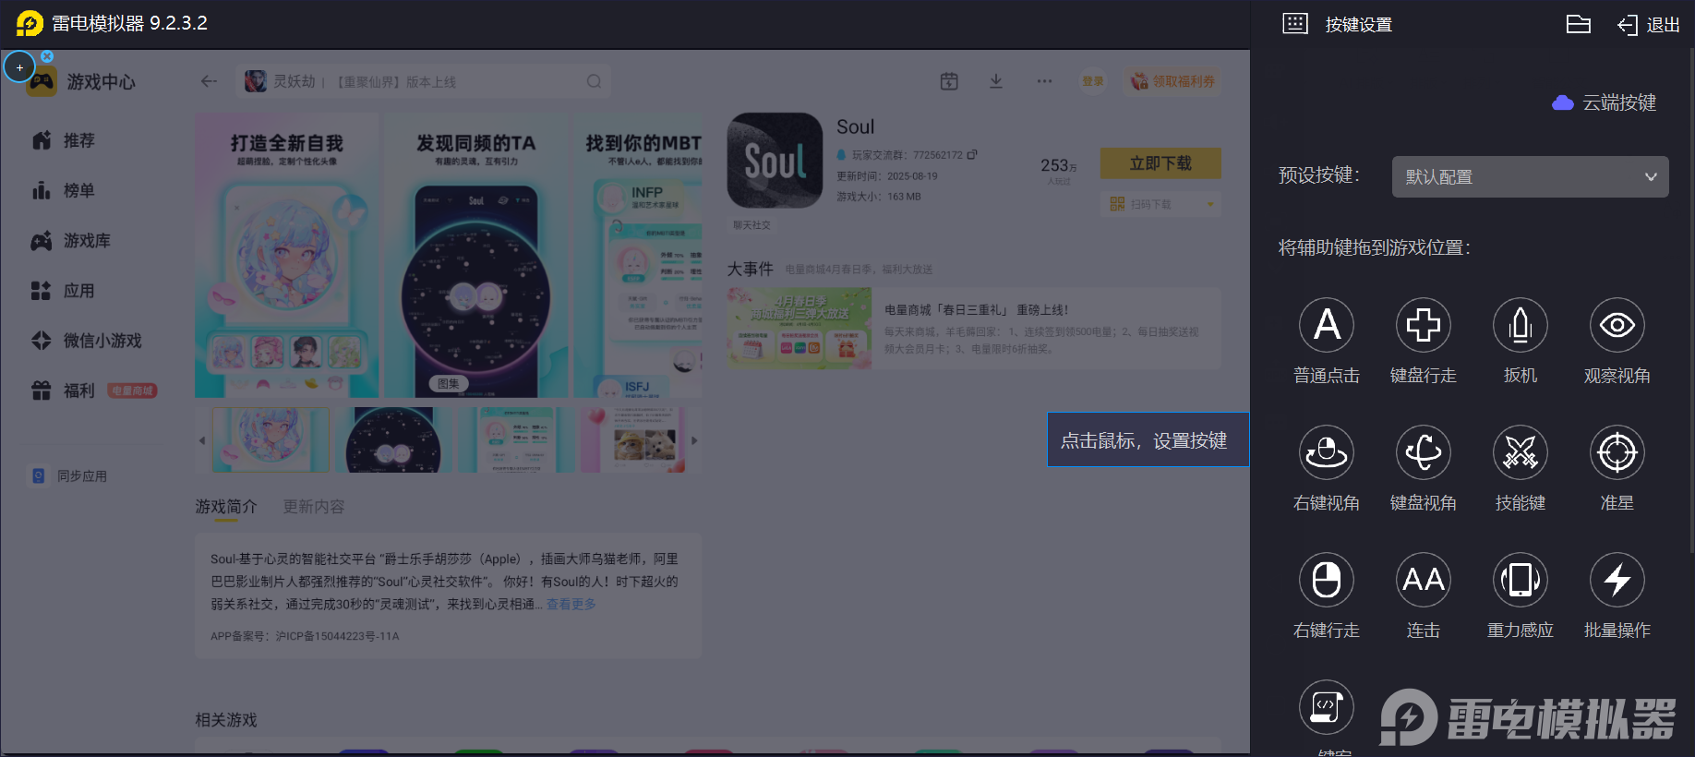This screenshot has height=757, width=1695.
Task: Choose the 观察视角 eye view icon
Action: tap(1617, 325)
